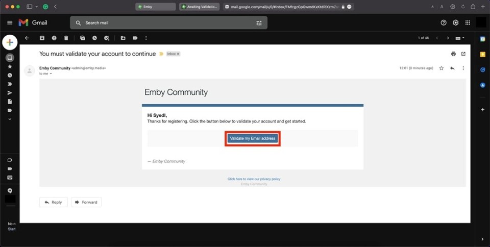Open Safari tab group dropdown
Screen dimensions: 490x247
point(37,7)
